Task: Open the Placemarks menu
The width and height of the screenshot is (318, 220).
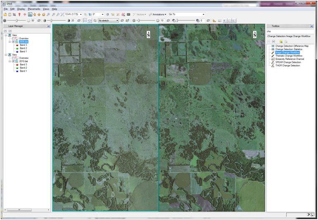Action: (34, 9)
